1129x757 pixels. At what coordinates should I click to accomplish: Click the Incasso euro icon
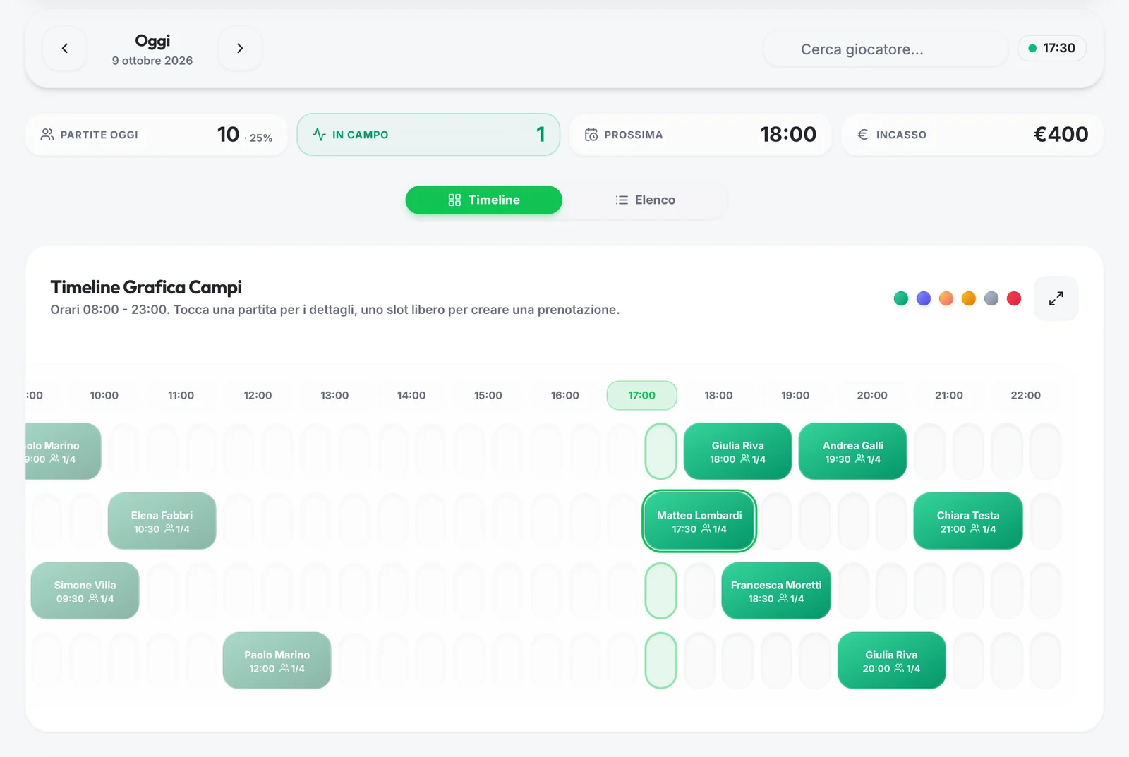click(863, 134)
